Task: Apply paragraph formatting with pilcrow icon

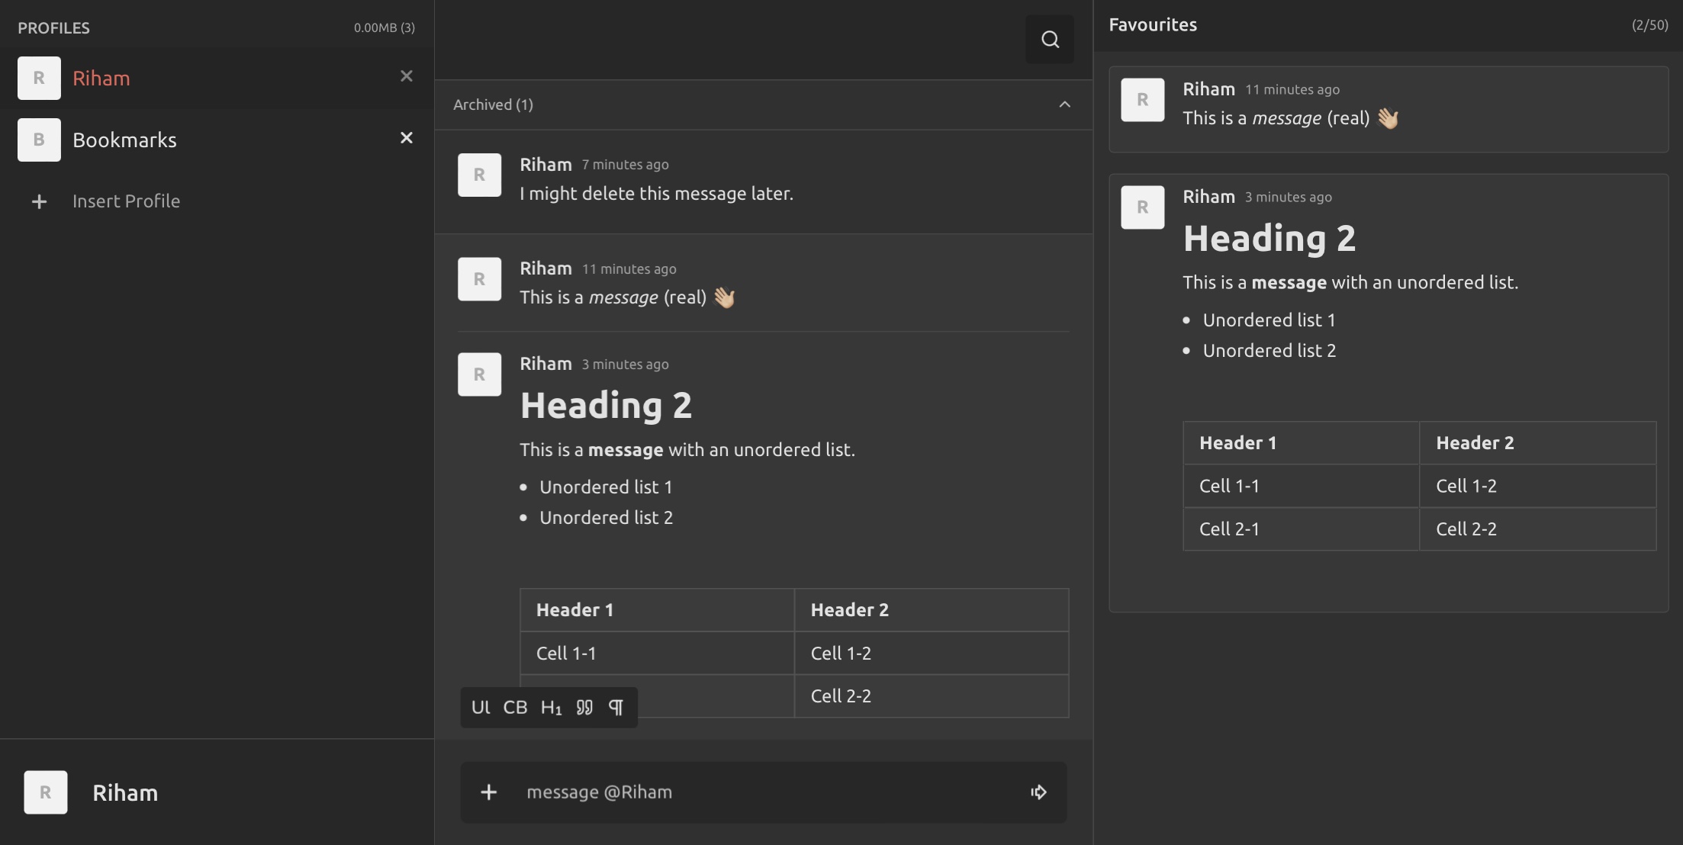Action: click(x=616, y=707)
